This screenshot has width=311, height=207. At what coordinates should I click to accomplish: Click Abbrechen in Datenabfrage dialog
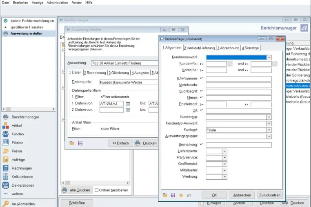pos(242,195)
